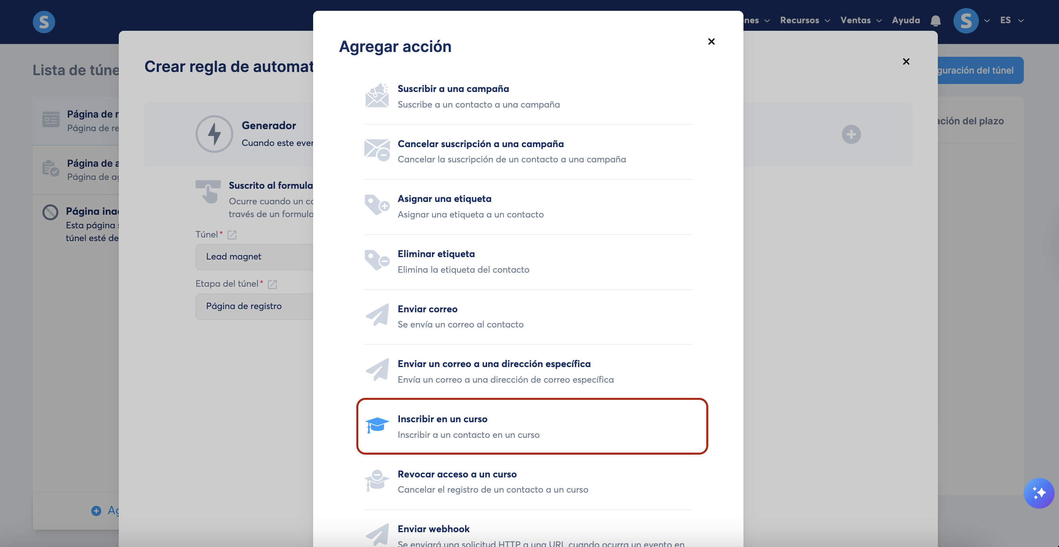1059x547 pixels.
Task: Click the Revocar acceso a un curso icon
Action: click(x=377, y=480)
